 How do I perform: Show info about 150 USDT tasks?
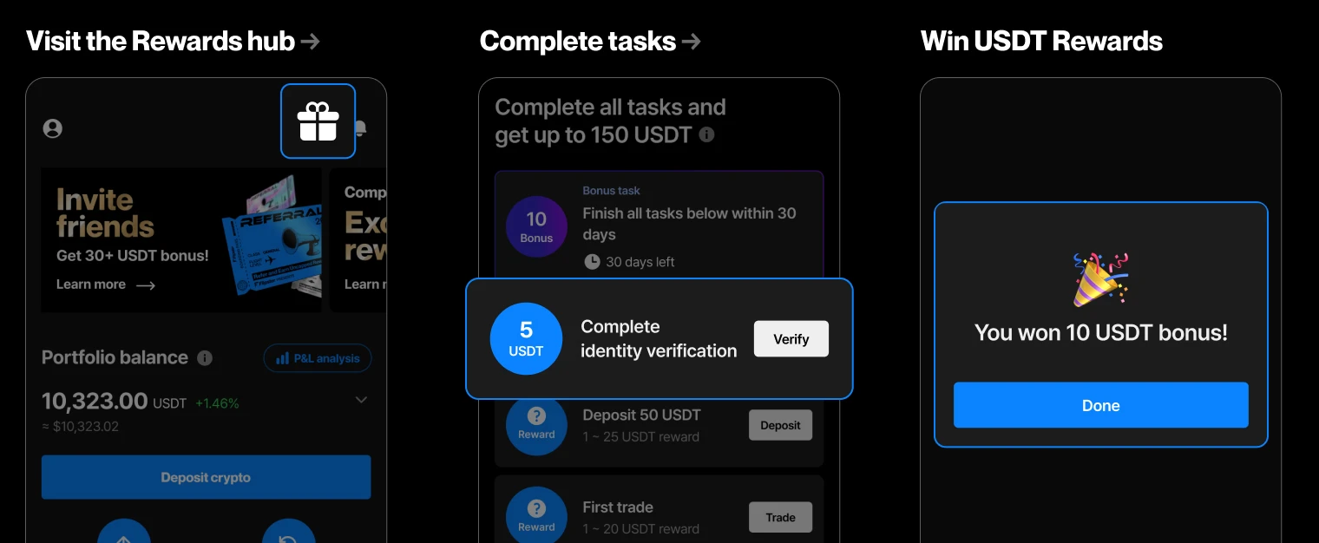coord(707,135)
